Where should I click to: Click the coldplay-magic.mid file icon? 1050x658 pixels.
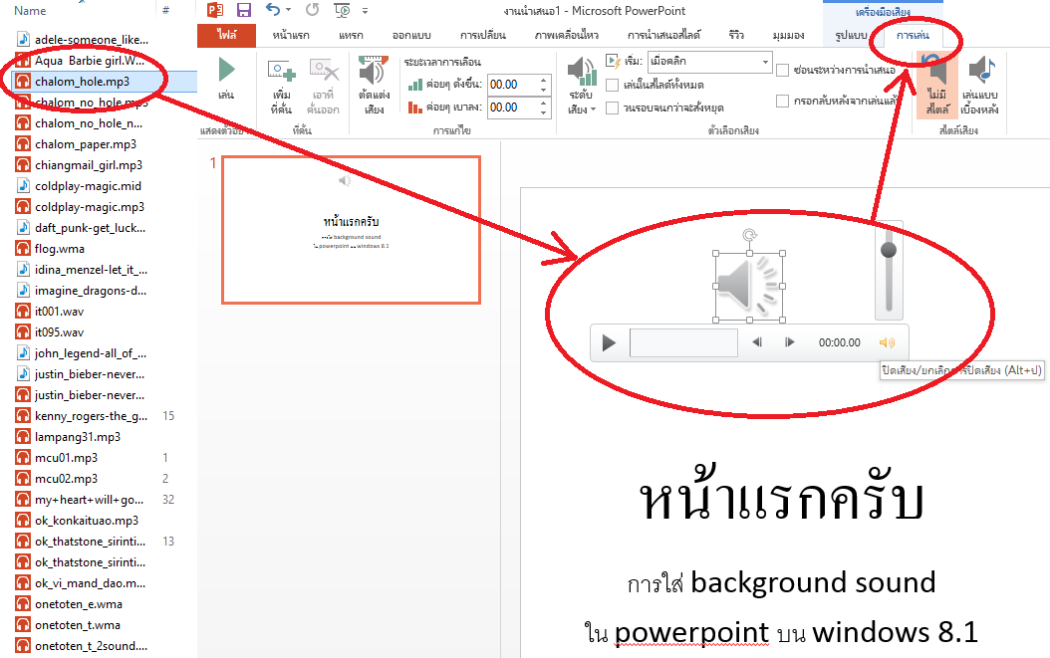24,186
